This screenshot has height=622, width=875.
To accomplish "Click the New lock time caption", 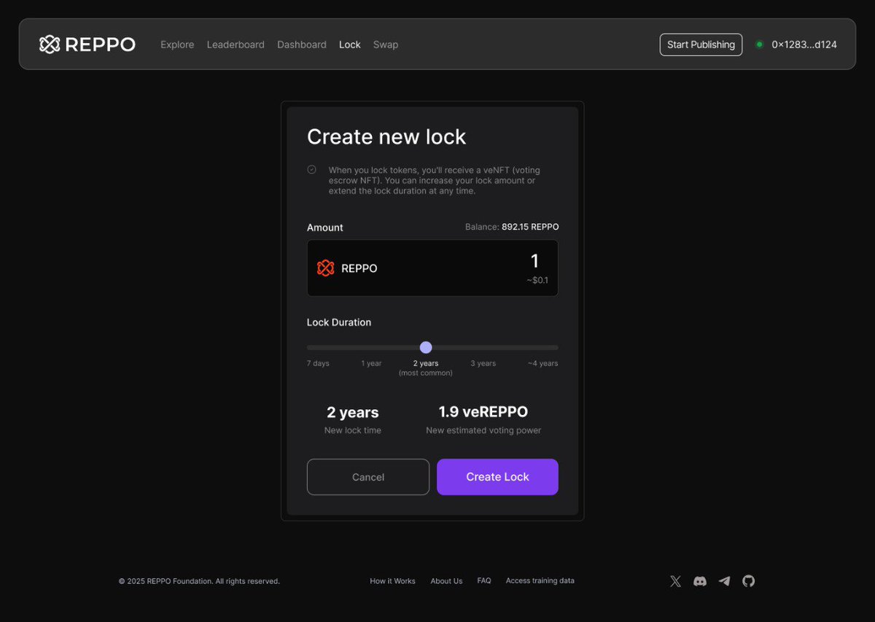I will 353,430.
